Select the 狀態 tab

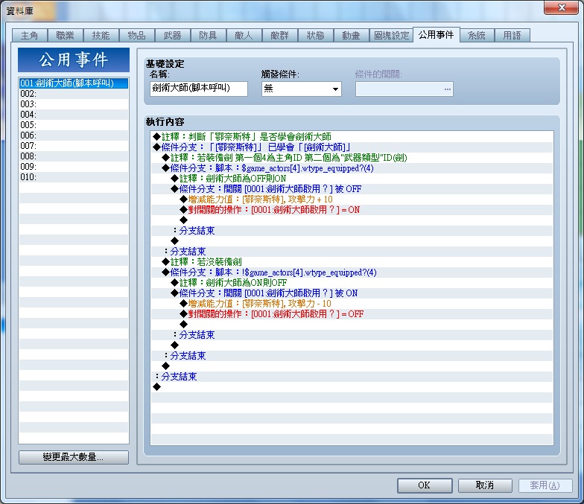tap(316, 36)
